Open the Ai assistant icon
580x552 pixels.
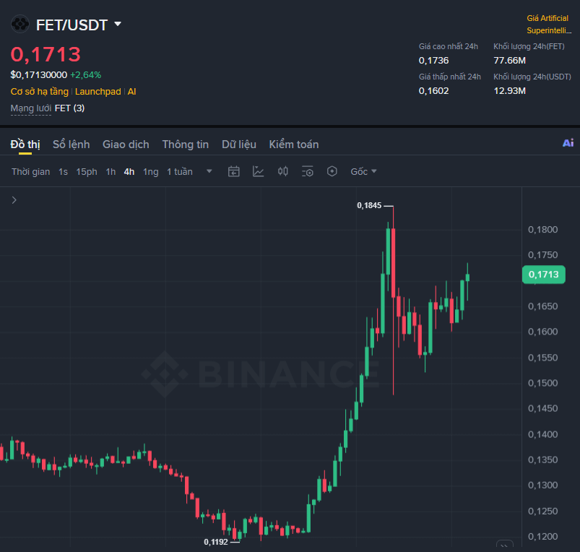tap(568, 143)
